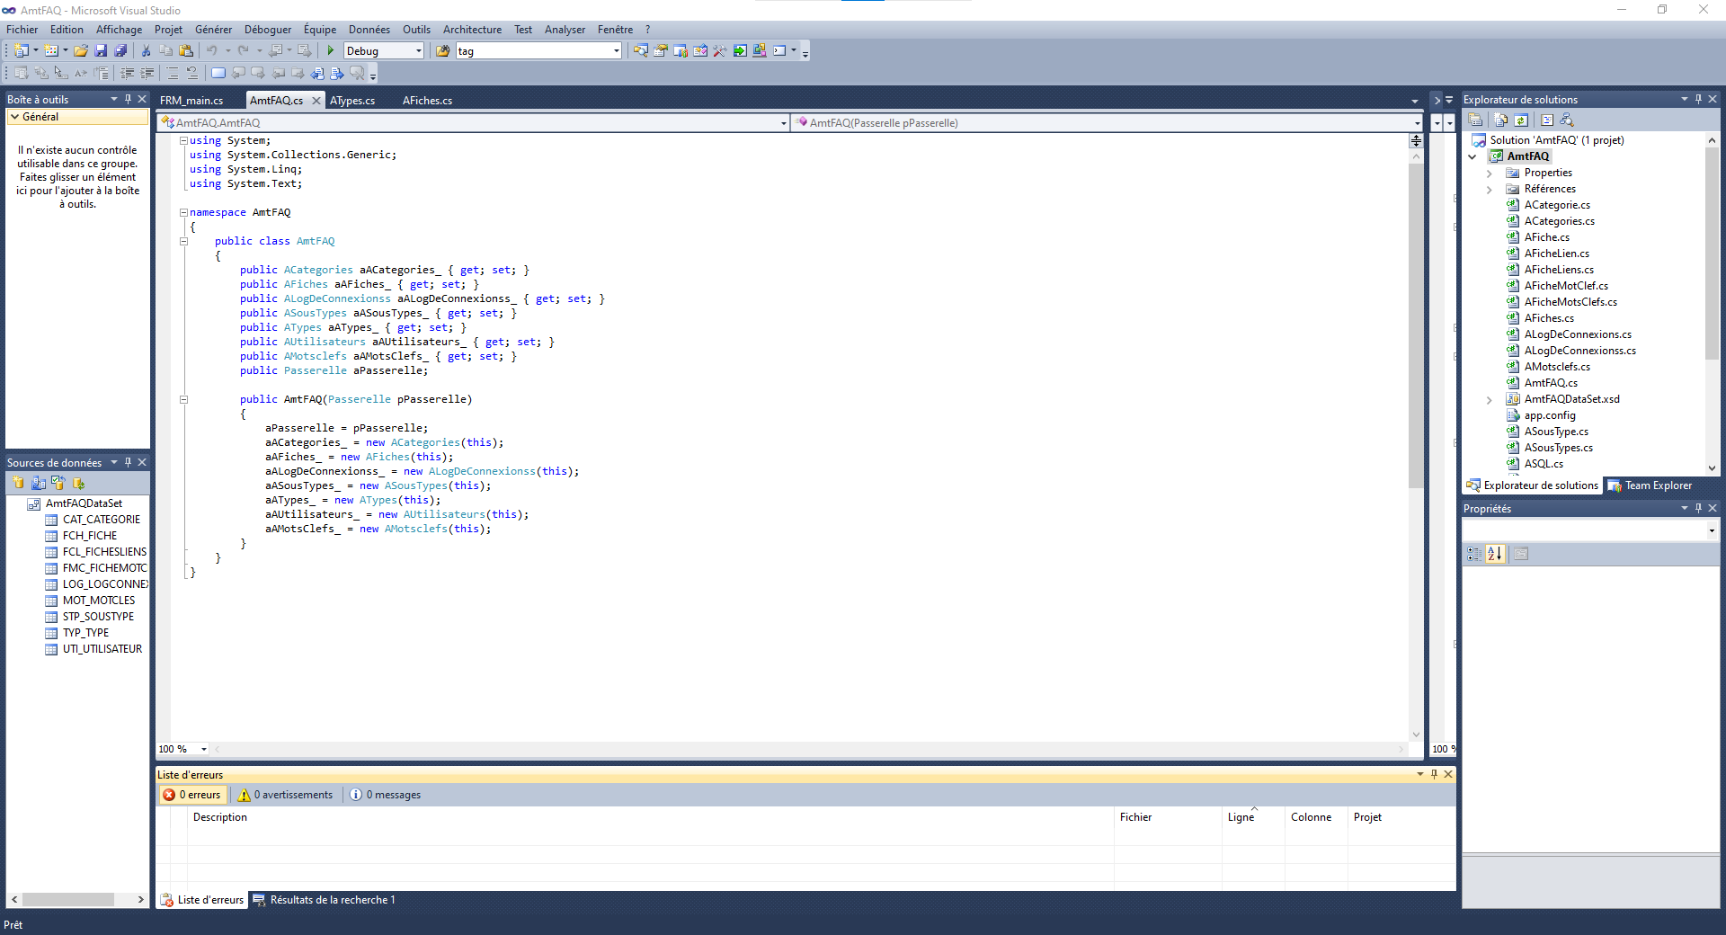Pin the Boîte à outils panel
1726x935 pixels.
coord(129,99)
